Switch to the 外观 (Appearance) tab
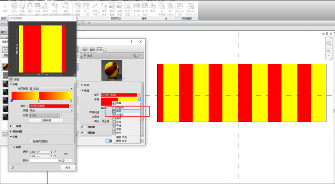This screenshot has height=184, width=335. click(100, 50)
